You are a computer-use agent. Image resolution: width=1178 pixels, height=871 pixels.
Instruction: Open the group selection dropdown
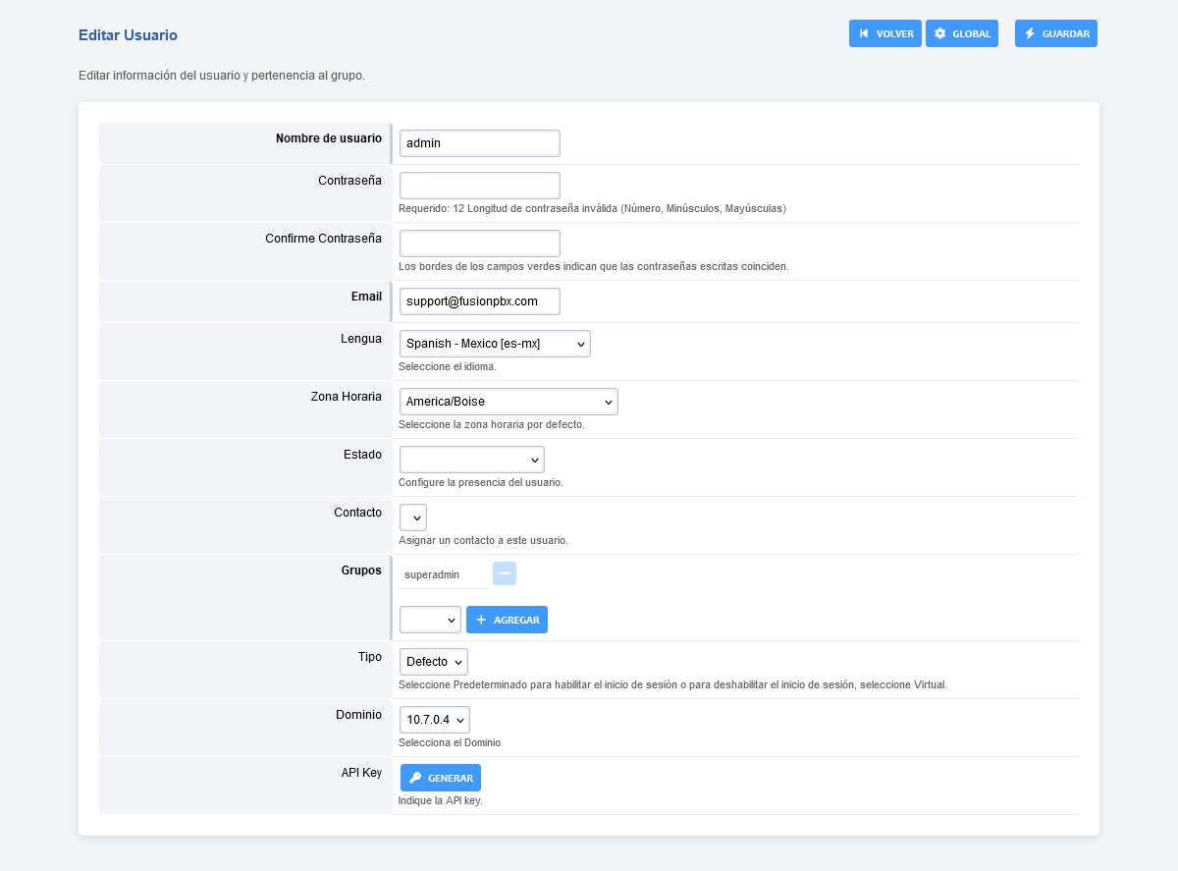[x=430, y=620]
